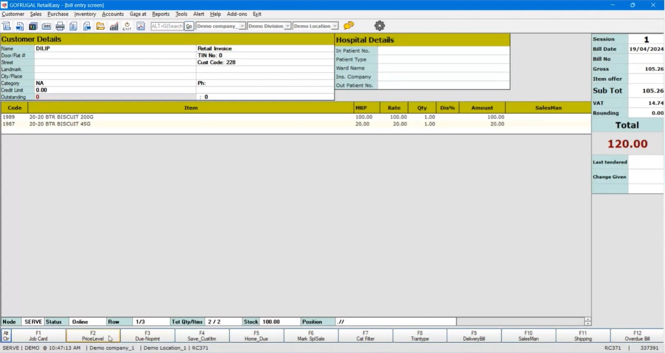
Task: Click the Exit menu item
Action: 257,14
